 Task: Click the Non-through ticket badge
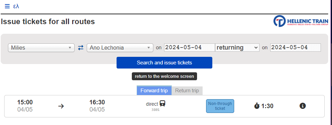tap(220, 106)
